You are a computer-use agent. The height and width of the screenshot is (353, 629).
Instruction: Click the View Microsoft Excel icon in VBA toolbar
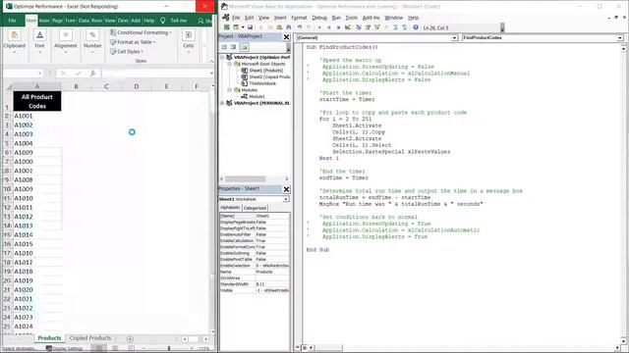tap(227, 27)
